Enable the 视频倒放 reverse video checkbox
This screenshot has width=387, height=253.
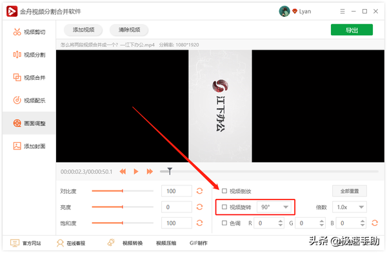pos(224,191)
